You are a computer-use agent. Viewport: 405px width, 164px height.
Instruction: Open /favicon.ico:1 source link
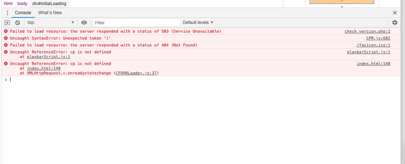point(373,45)
